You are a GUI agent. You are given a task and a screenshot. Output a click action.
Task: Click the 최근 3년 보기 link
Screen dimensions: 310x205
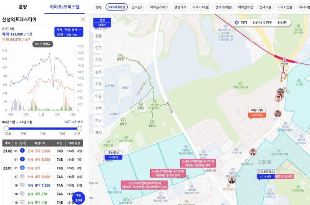click(x=74, y=122)
